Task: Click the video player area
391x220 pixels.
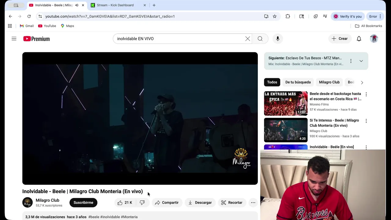Action: click(140, 119)
